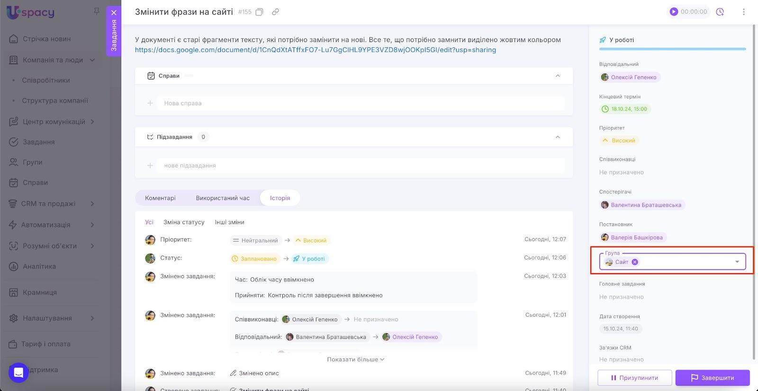
Task: Change the deadline 18.10.24, 15:00
Action: click(x=625, y=109)
